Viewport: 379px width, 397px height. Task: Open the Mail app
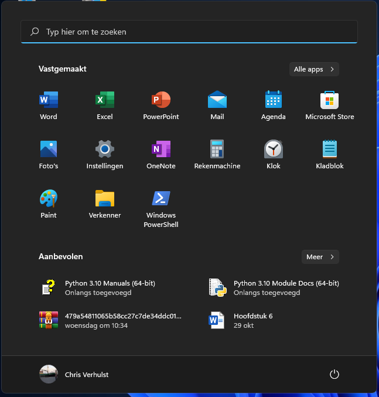217,100
